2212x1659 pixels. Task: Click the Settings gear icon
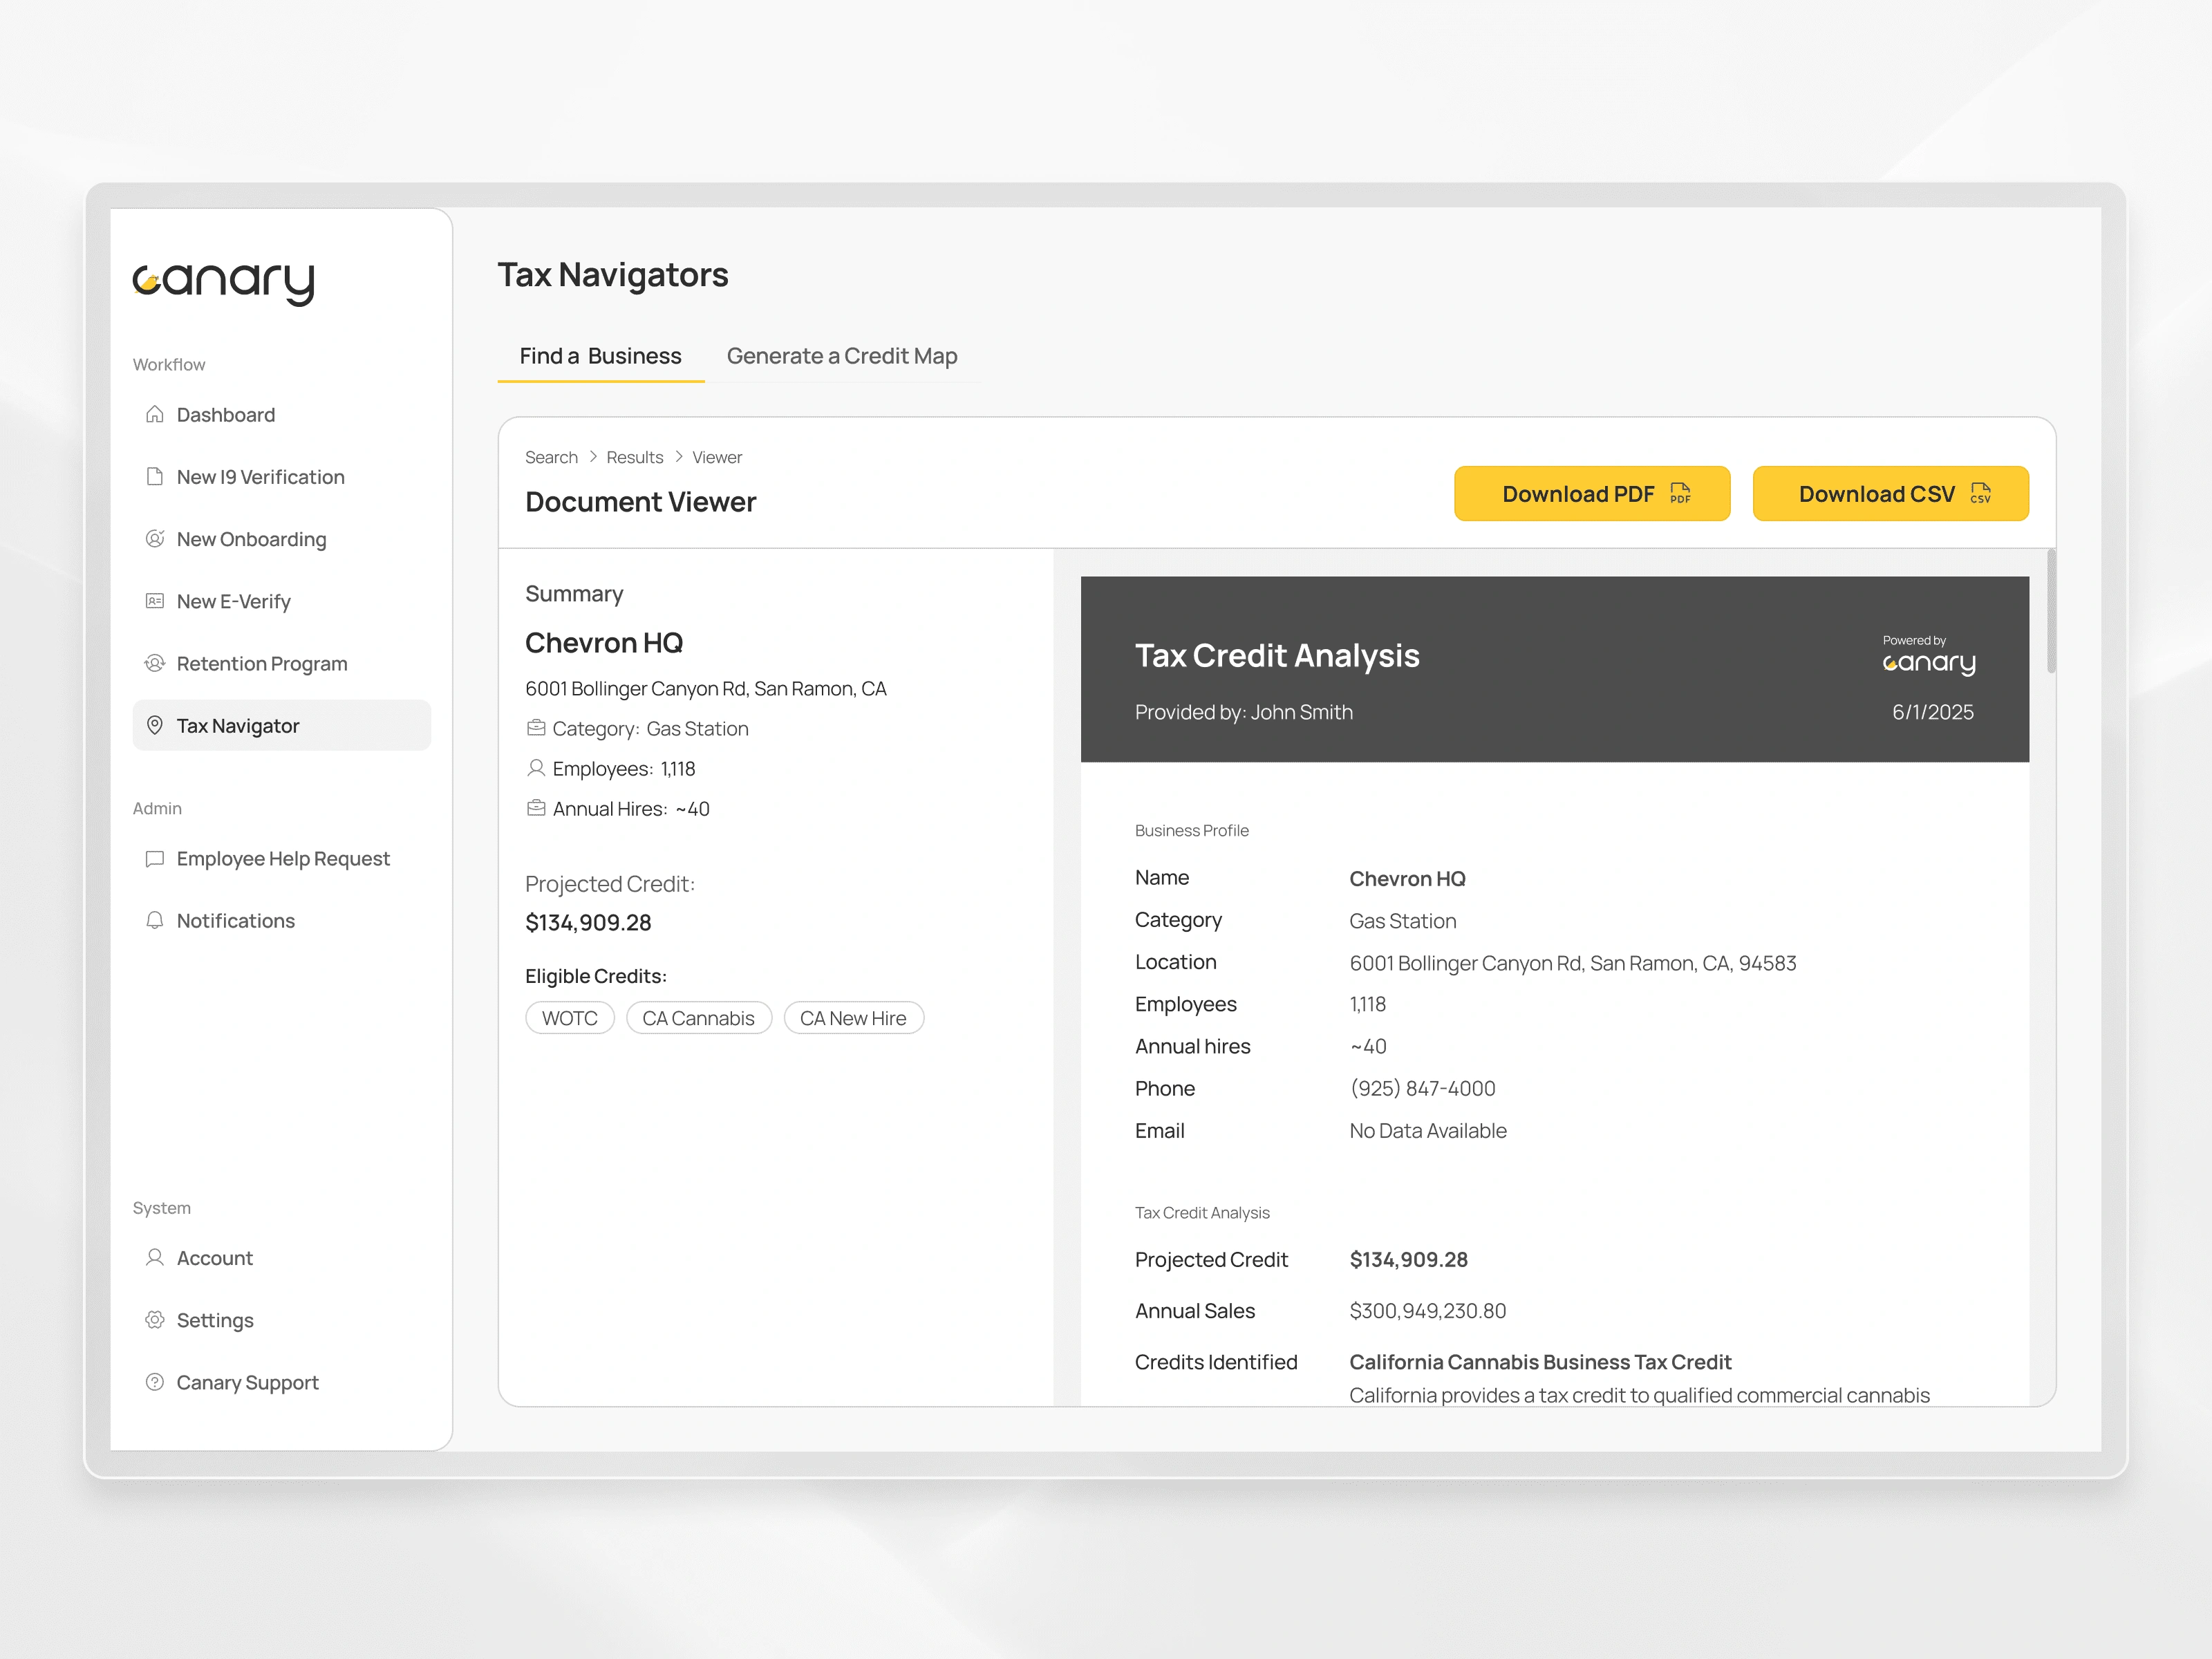click(x=154, y=1319)
